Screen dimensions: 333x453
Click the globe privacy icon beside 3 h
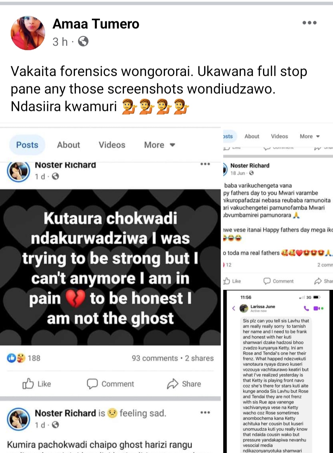(83, 41)
